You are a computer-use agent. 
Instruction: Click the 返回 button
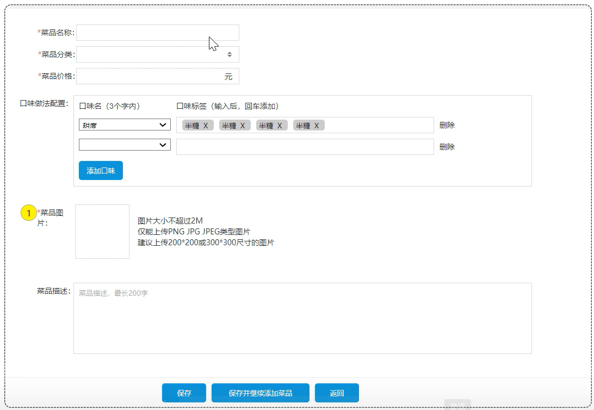pos(337,393)
